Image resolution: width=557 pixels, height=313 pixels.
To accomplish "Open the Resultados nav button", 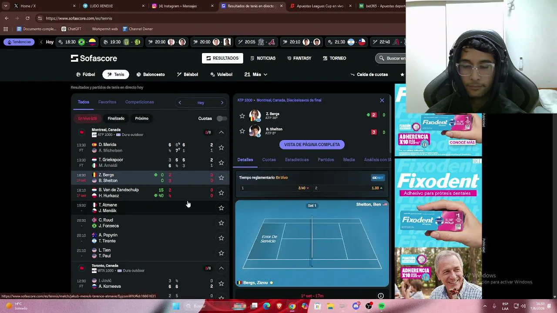I will 222,58.
